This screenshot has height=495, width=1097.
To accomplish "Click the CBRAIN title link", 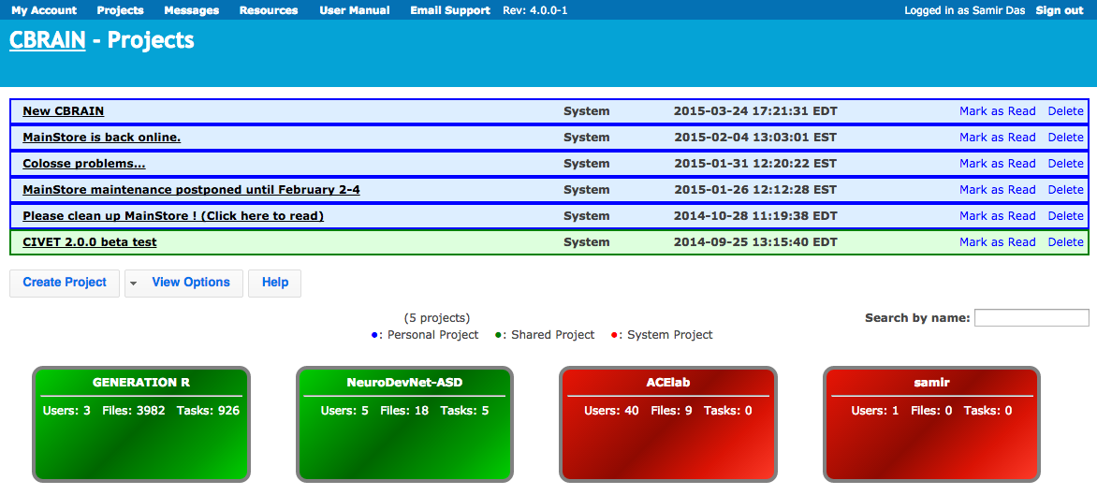I will 47,40.
